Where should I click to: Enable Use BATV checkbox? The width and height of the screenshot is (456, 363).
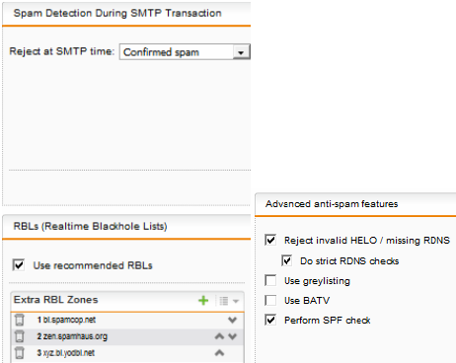click(x=270, y=300)
